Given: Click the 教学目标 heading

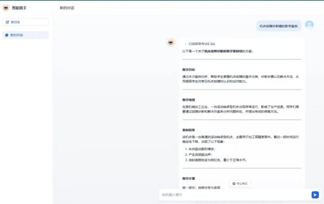Looking at the screenshot, I should point(188,70).
